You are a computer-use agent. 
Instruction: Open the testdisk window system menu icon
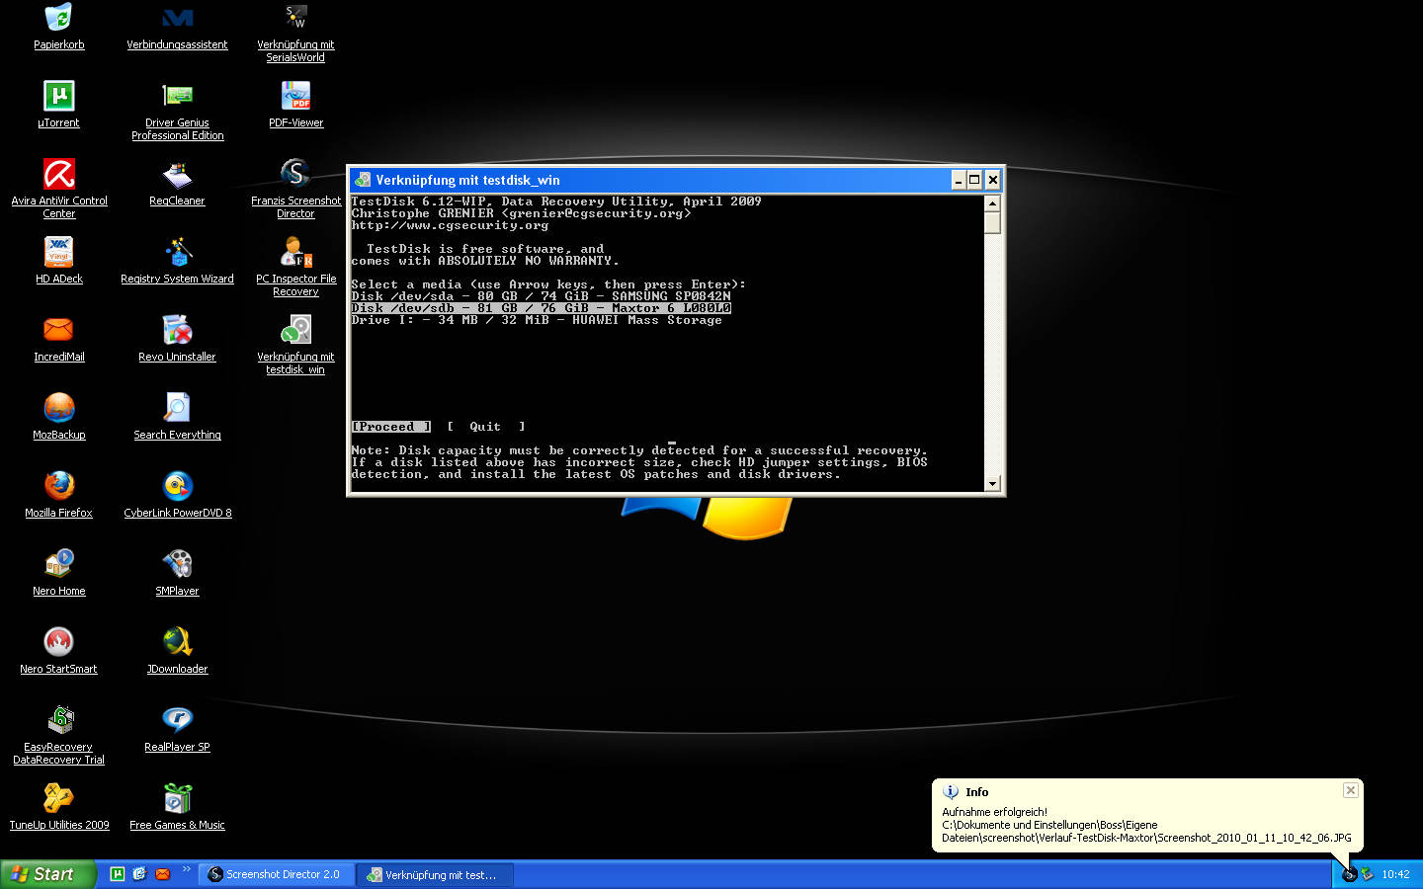coord(363,180)
